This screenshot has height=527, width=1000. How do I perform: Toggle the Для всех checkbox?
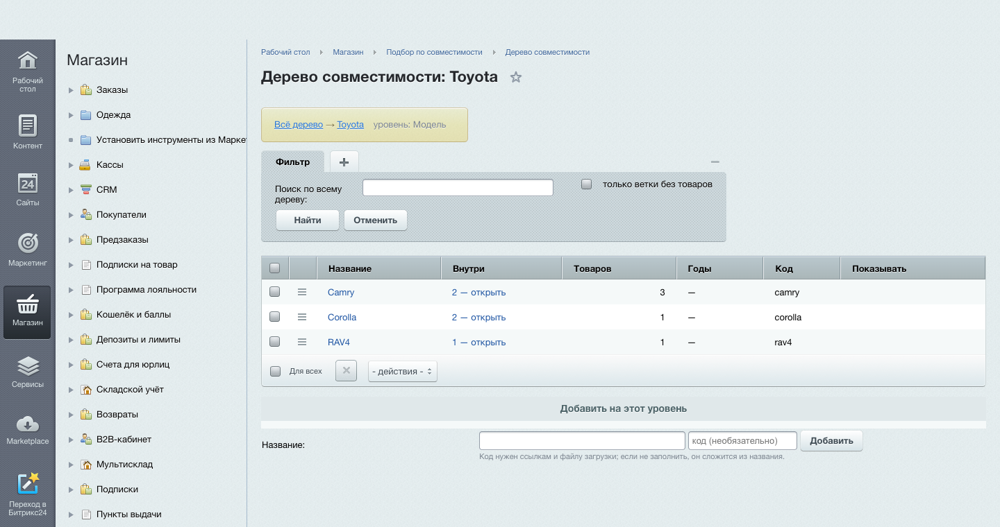point(275,371)
